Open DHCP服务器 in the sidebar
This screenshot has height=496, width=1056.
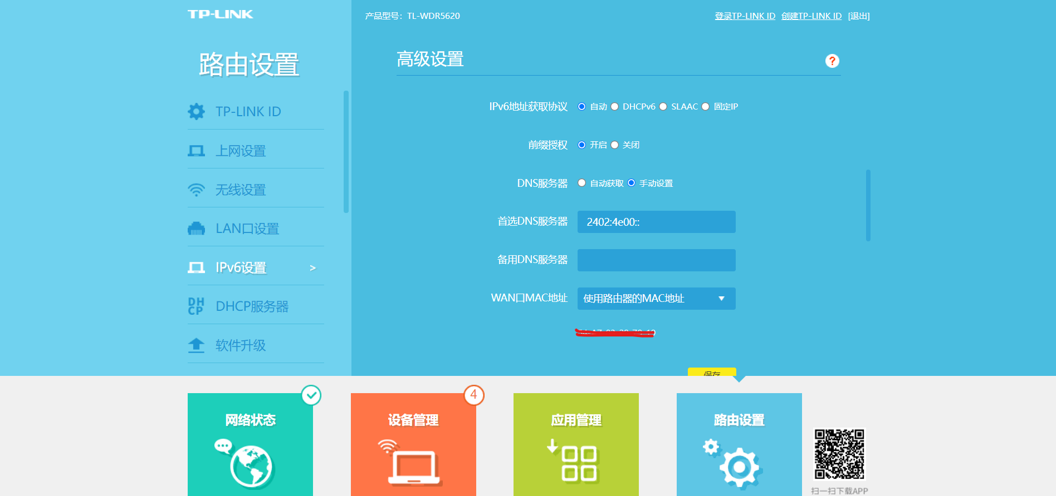point(256,306)
